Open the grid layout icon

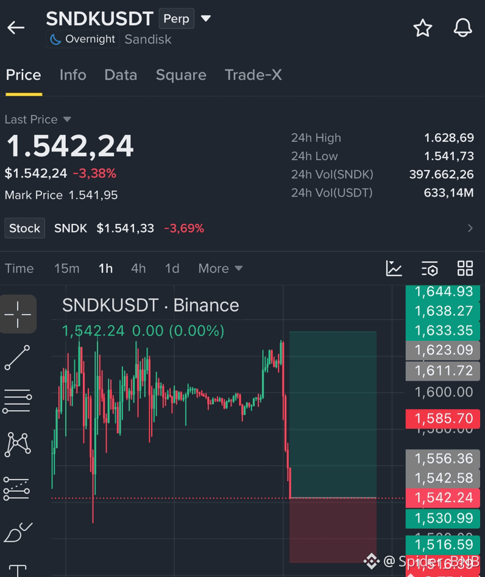pos(465,268)
